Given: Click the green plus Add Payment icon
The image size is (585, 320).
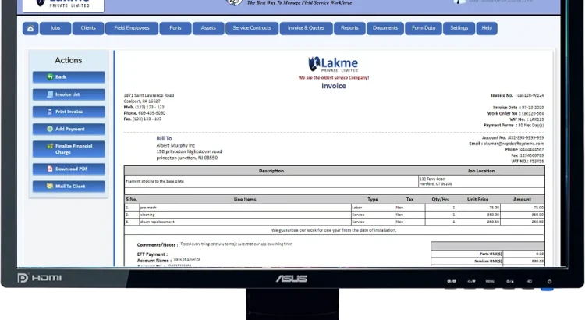Looking at the screenshot, I should [50, 129].
